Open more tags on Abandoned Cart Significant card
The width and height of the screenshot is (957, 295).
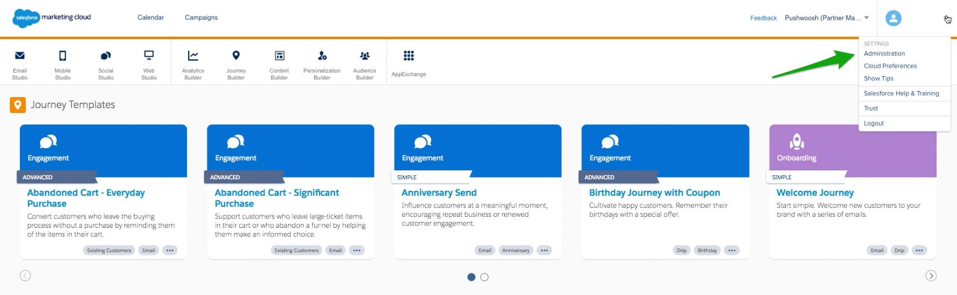pyautogui.click(x=357, y=250)
